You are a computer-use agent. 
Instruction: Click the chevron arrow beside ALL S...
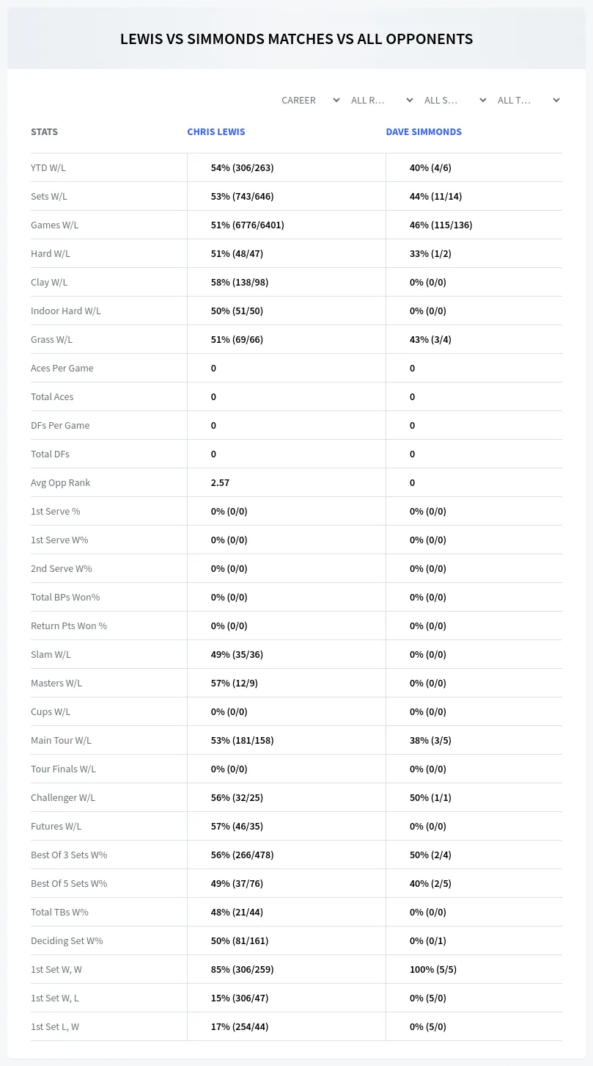click(x=483, y=100)
